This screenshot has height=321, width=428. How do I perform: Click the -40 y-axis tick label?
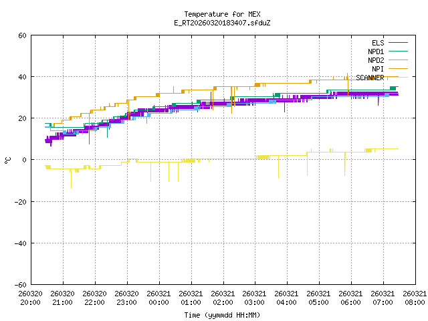tap(20, 243)
